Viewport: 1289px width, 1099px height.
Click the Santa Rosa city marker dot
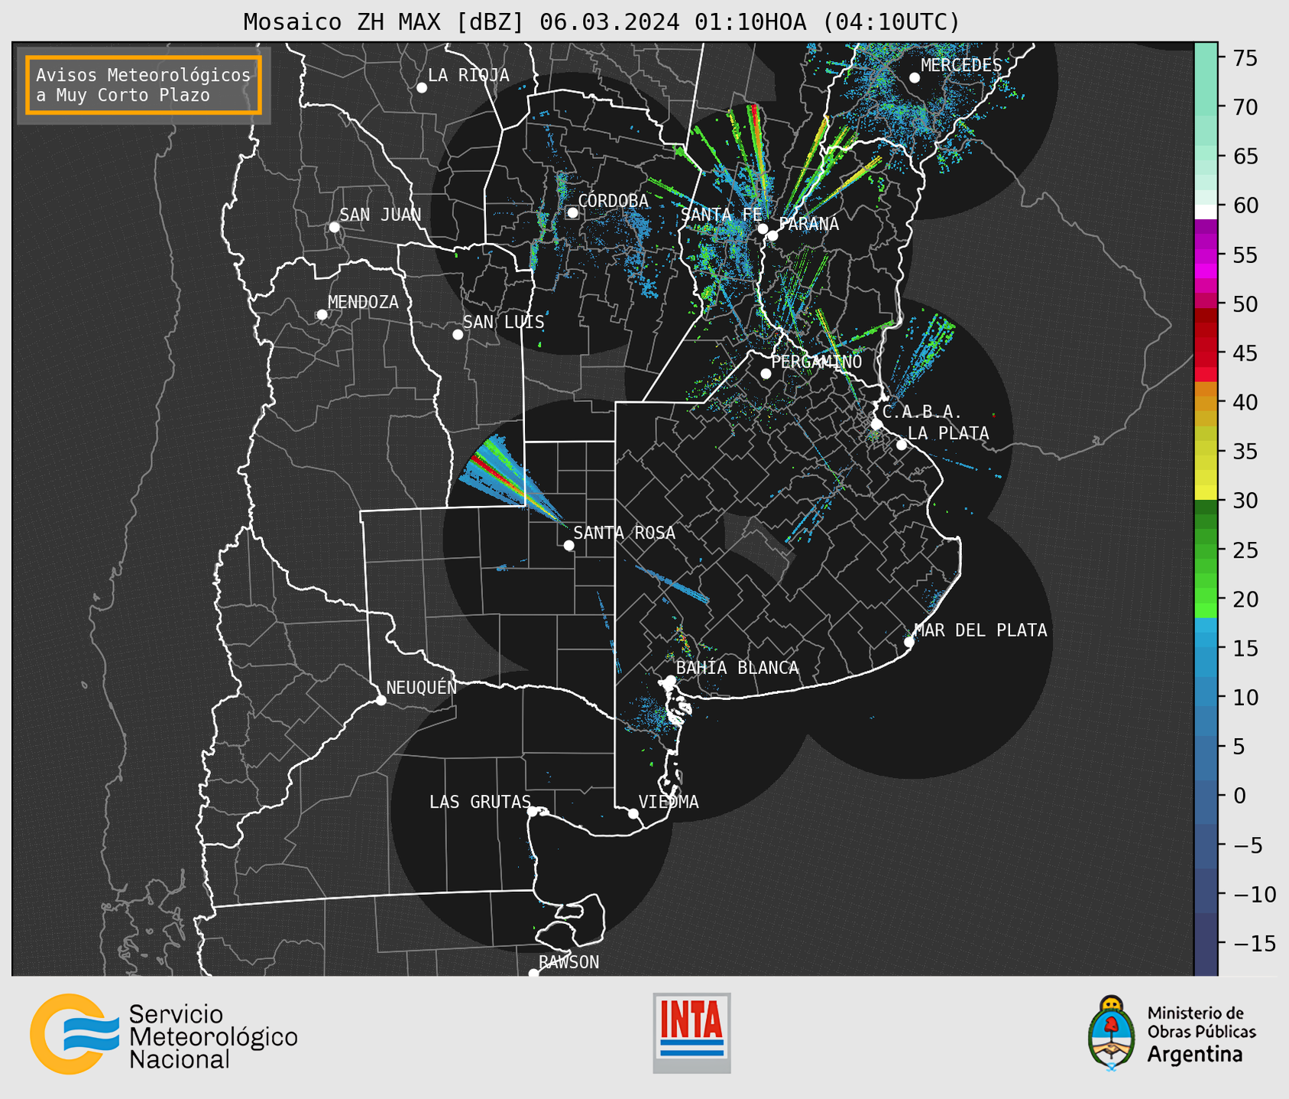point(568,546)
